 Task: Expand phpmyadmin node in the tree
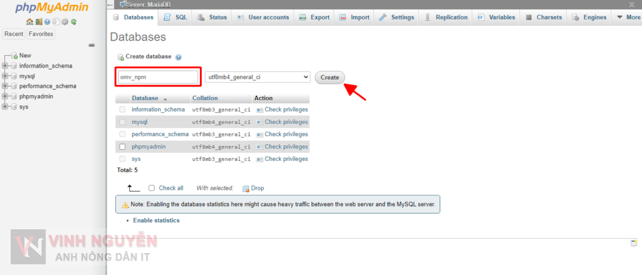pos(5,96)
